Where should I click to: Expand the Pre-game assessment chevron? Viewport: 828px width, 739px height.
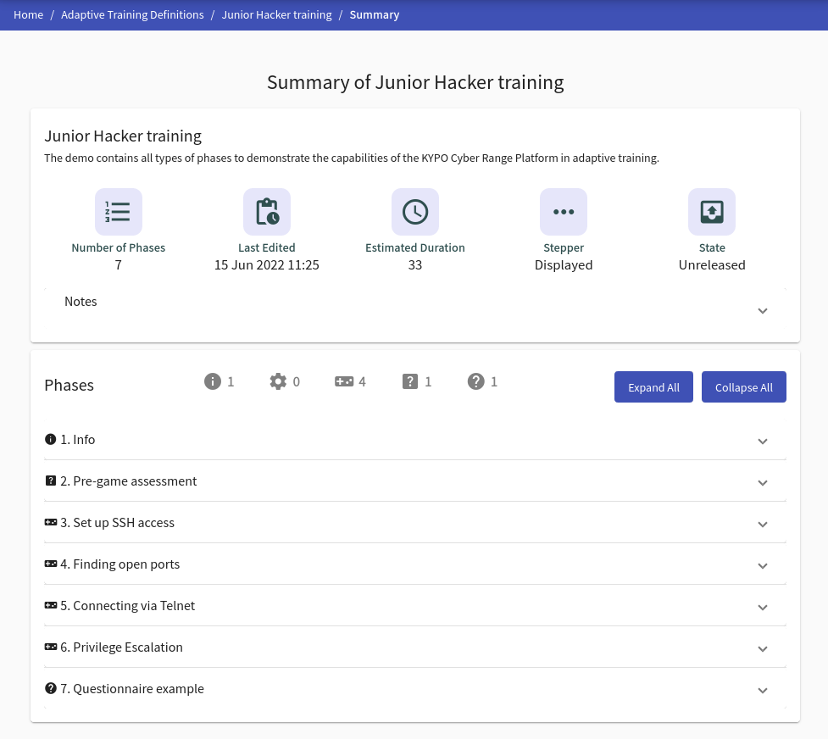tap(763, 483)
